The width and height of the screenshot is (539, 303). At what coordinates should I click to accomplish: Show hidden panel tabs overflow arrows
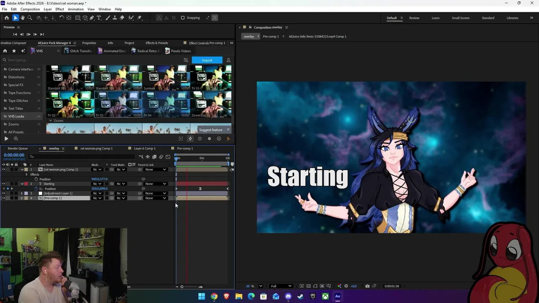pos(232,43)
